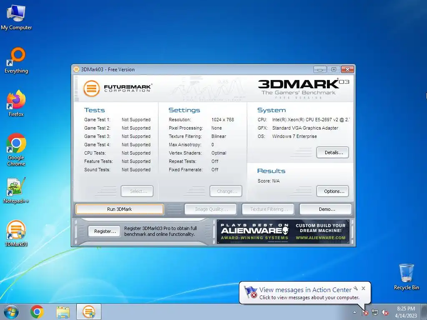
Task: Open Windows Explorer from the taskbar
Action: coord(63,312)
